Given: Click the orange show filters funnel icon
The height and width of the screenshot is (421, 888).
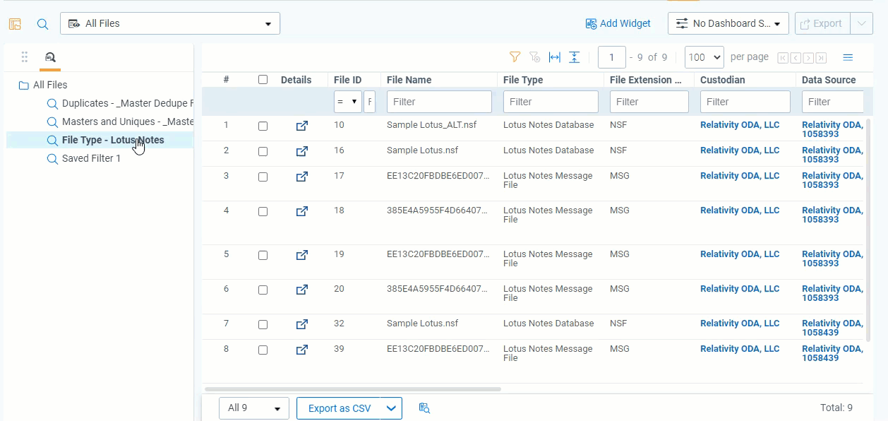Looking at the screenshot, I should click(515, 57).
